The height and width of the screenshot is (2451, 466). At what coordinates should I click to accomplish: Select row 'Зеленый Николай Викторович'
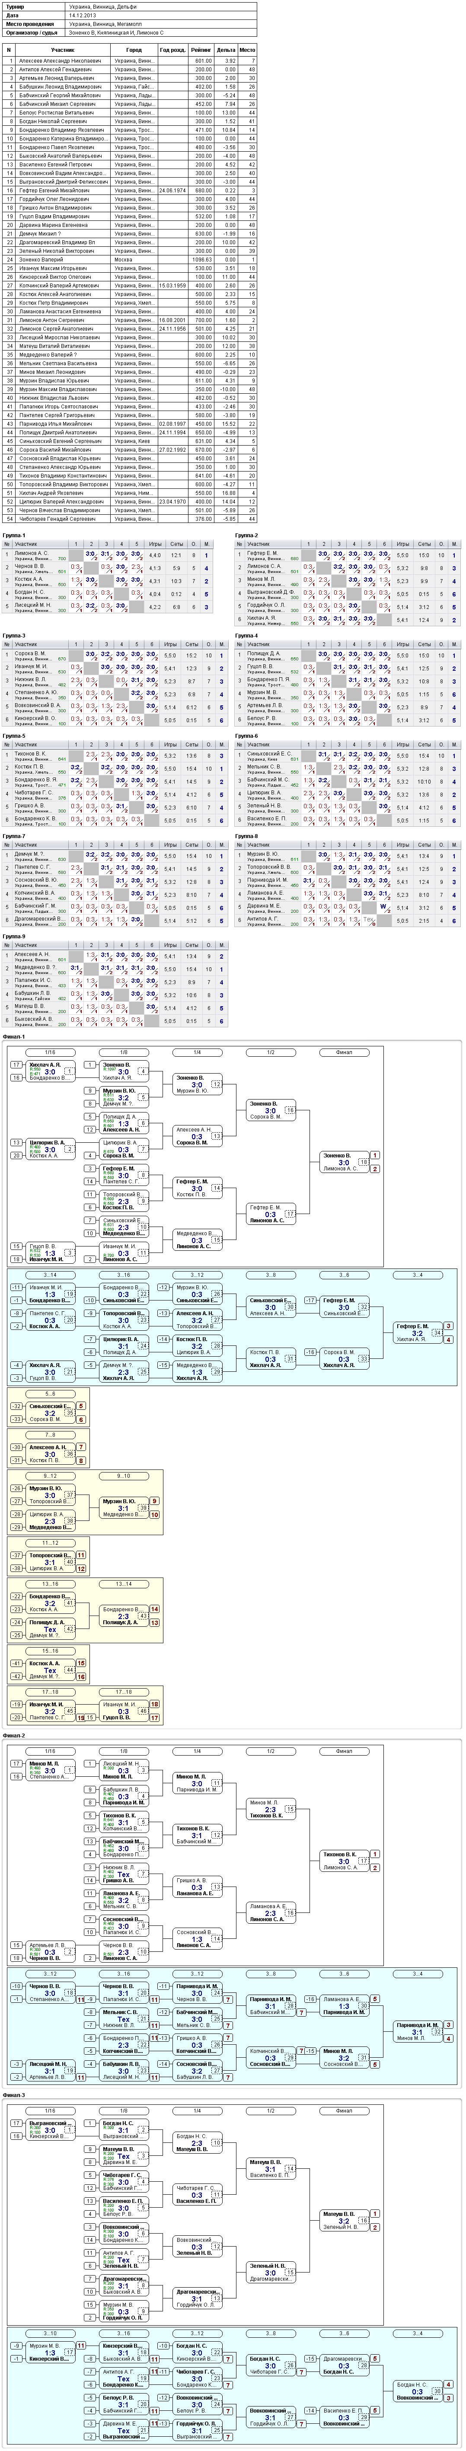tap(130, 251)
